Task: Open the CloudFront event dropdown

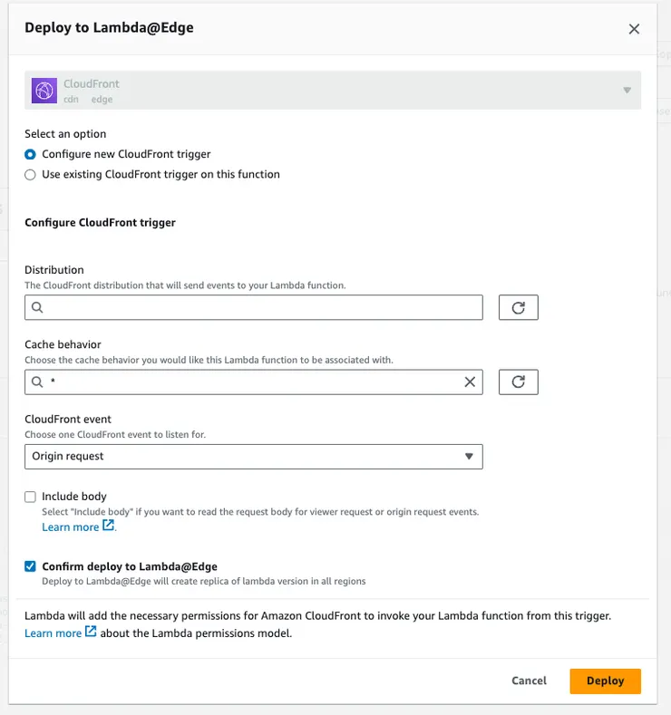Action: [254, 457]
